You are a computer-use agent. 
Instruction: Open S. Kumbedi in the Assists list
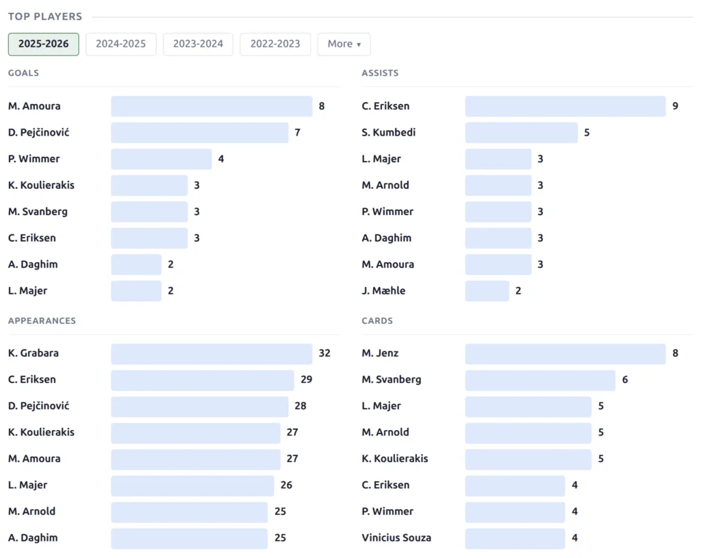[x=389, y=132]
